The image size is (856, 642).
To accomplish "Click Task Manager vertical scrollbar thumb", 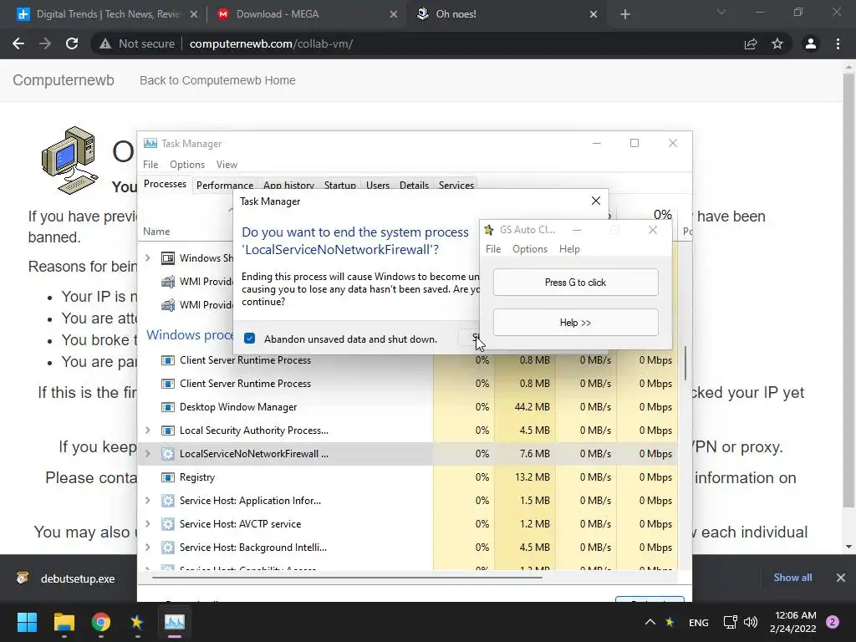I will point(685,363).
